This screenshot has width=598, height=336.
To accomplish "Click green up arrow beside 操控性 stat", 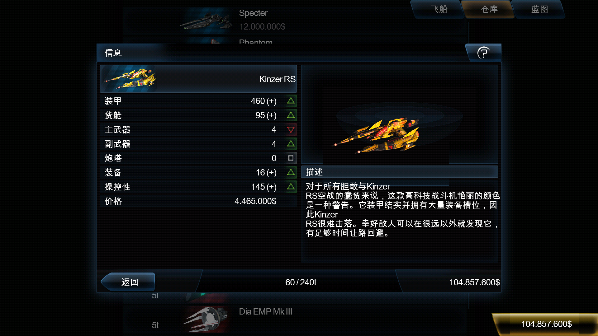I will tap(291, 187).
